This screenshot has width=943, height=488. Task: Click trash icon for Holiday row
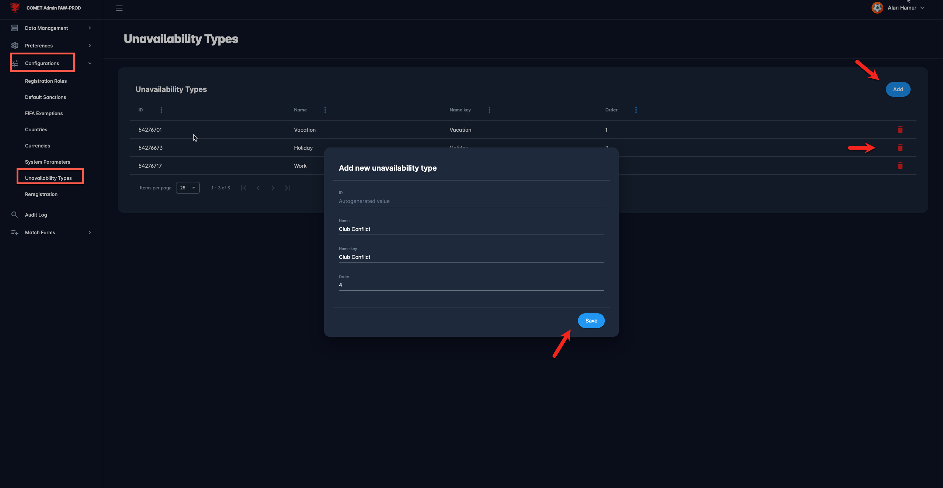(900, 147)
